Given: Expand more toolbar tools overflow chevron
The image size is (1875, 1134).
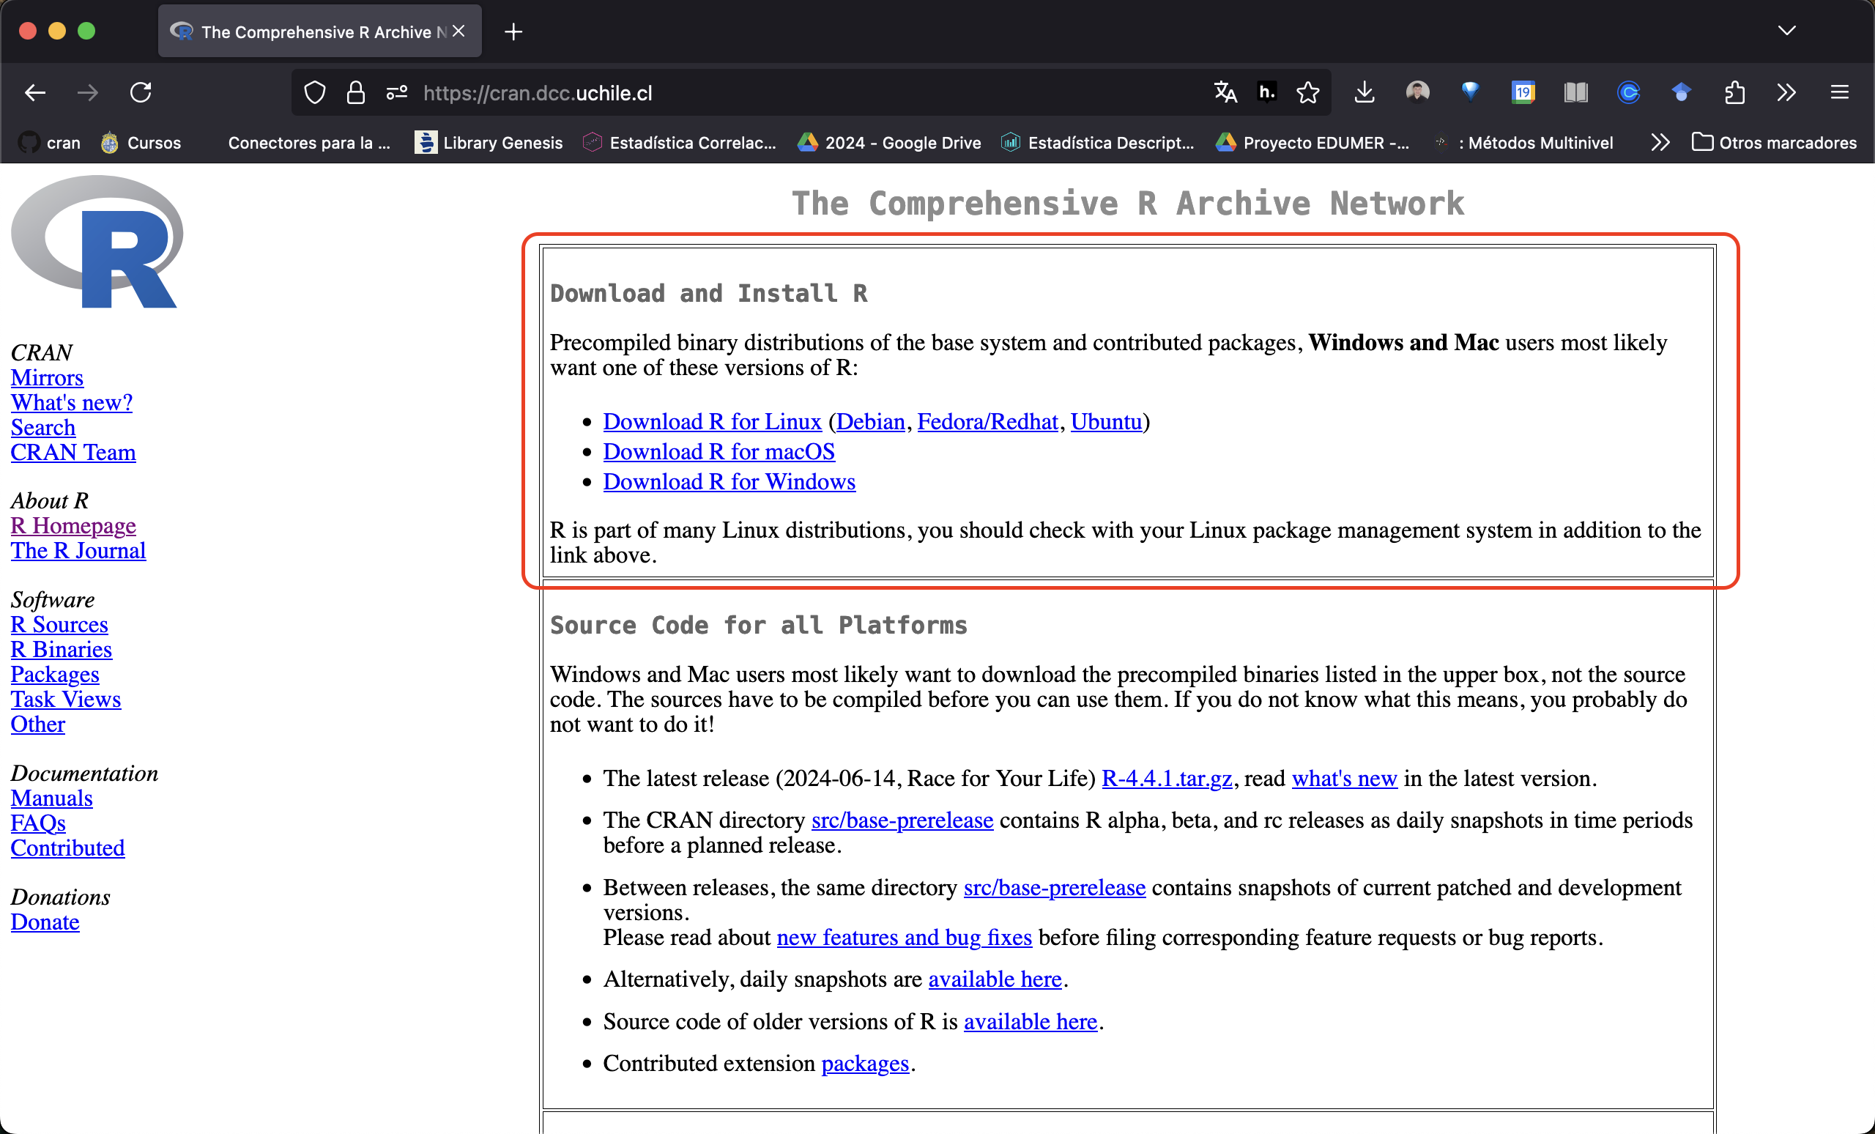Looking at the screenshot, I should point(1786,93).
